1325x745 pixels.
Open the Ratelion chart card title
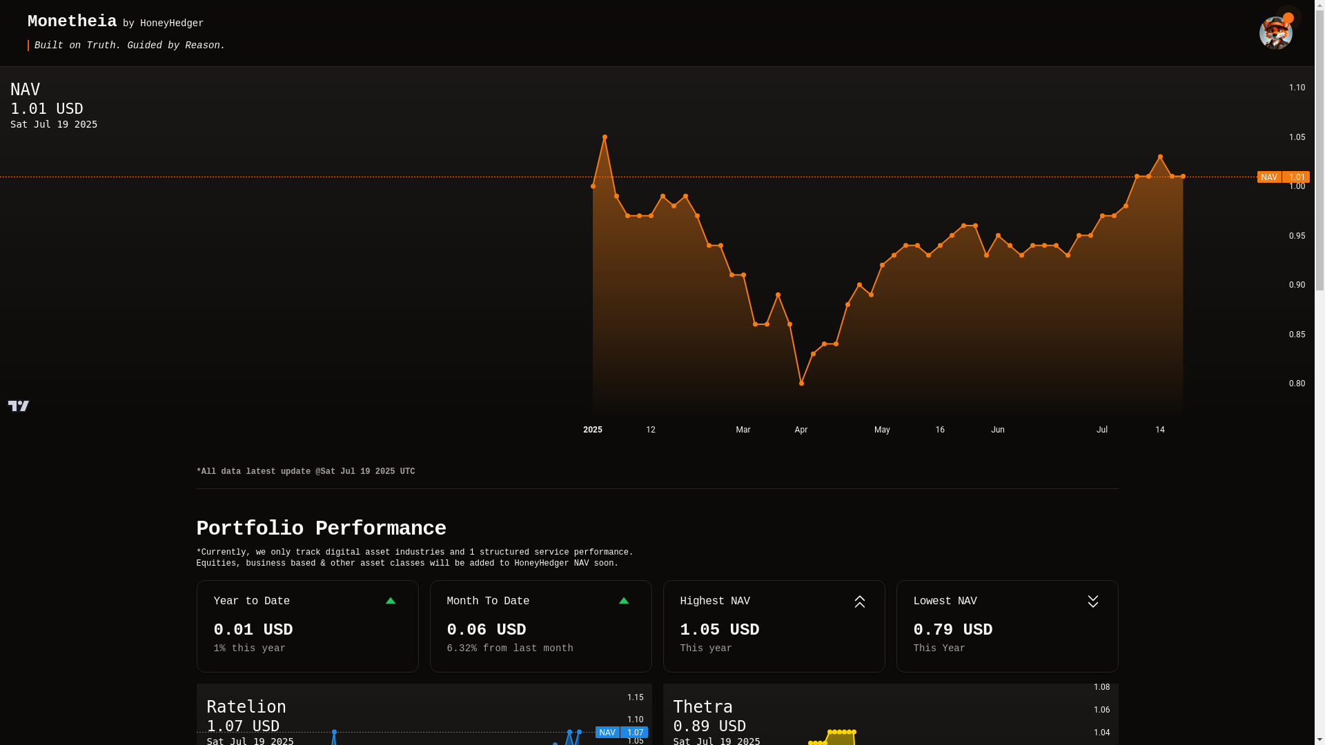pos(246,707)
